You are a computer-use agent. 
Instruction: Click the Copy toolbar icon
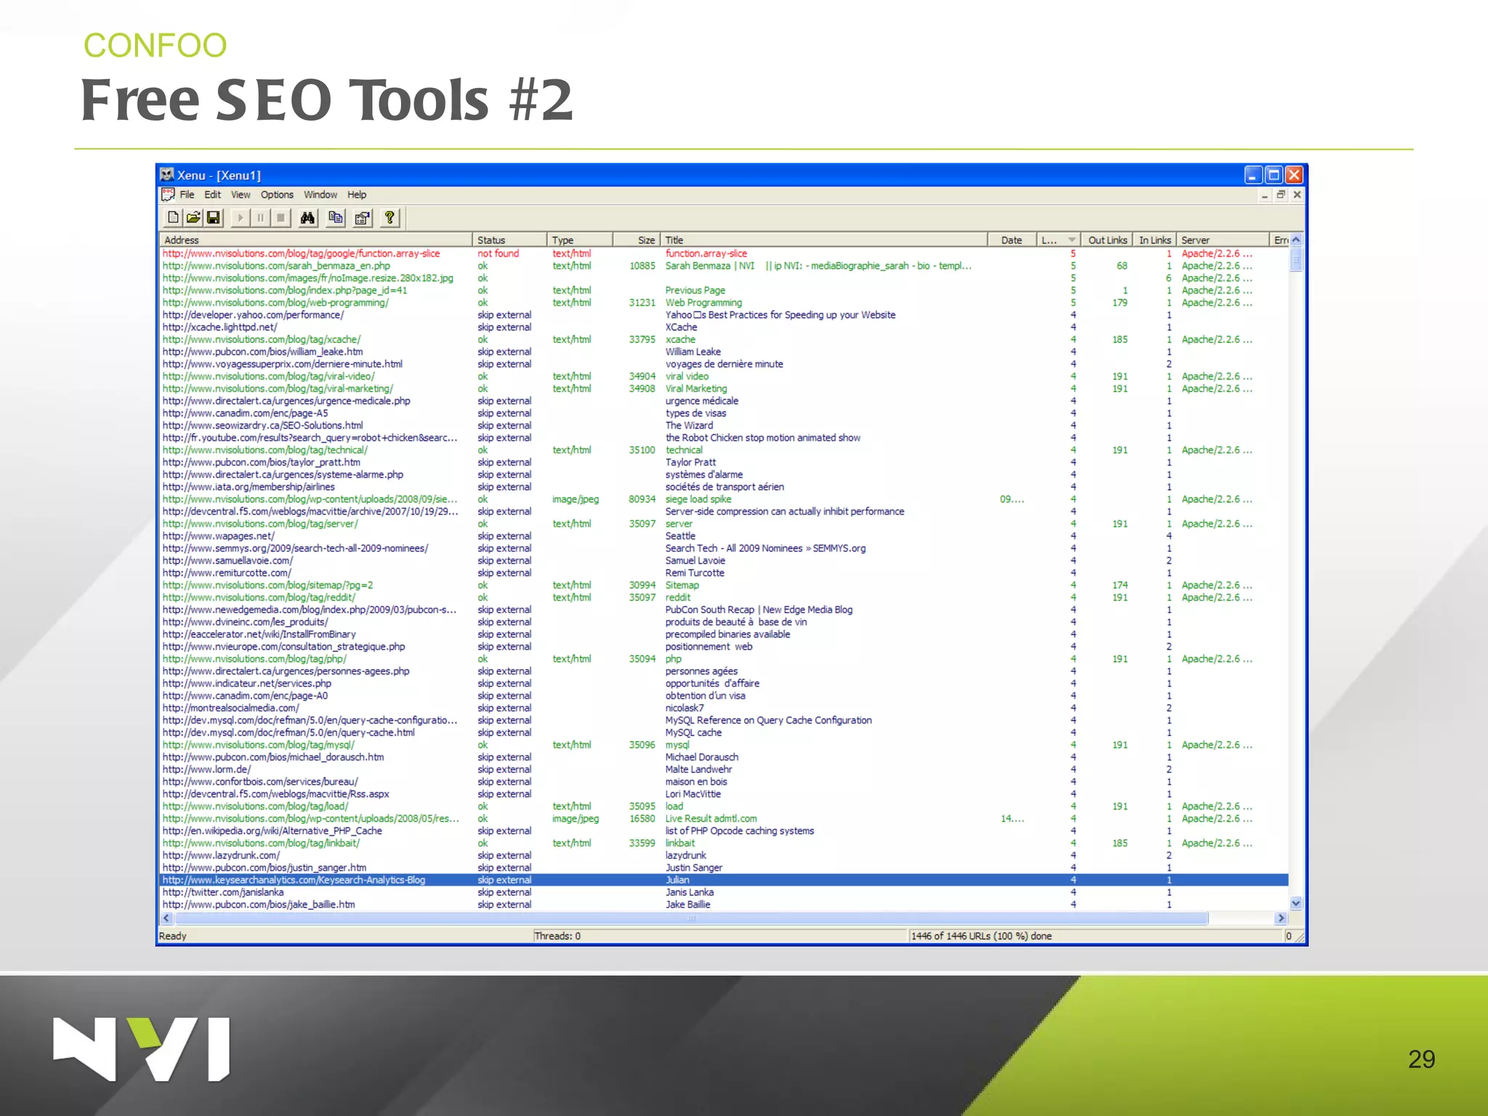[335, 217]
